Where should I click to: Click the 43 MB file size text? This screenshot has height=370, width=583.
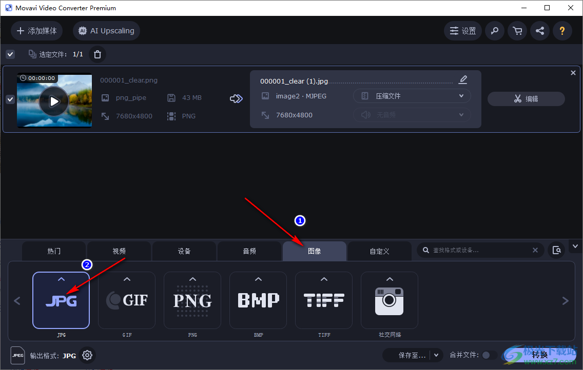tap(192, 97)
